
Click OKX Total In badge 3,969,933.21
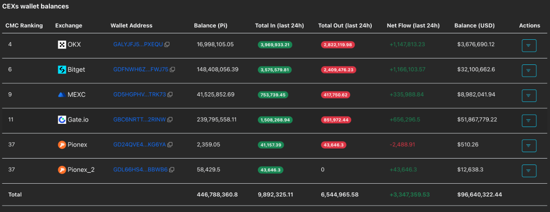coord(275,45)
